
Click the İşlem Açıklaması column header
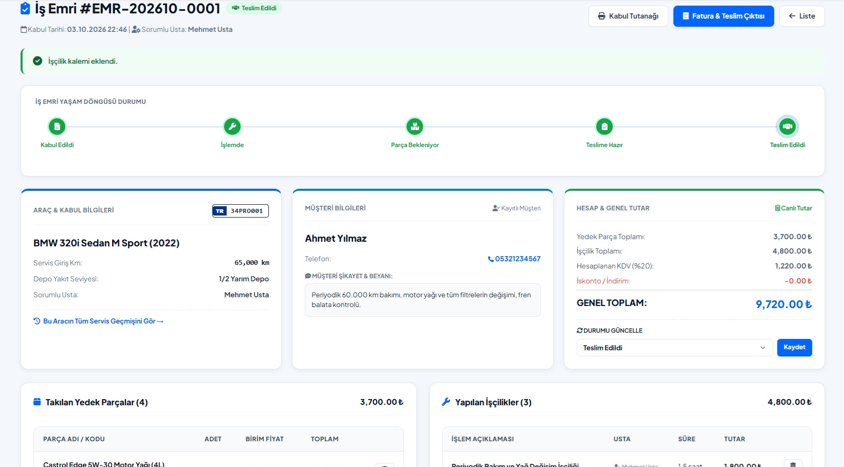pyautogui.click(x=483, y=439)
